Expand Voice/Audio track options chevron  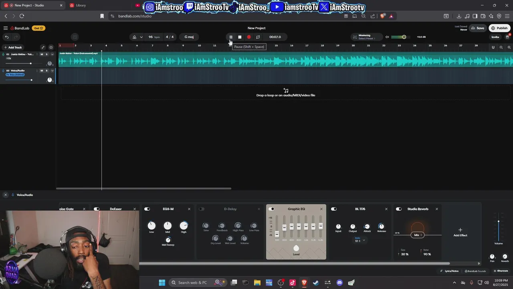(52, 71)
